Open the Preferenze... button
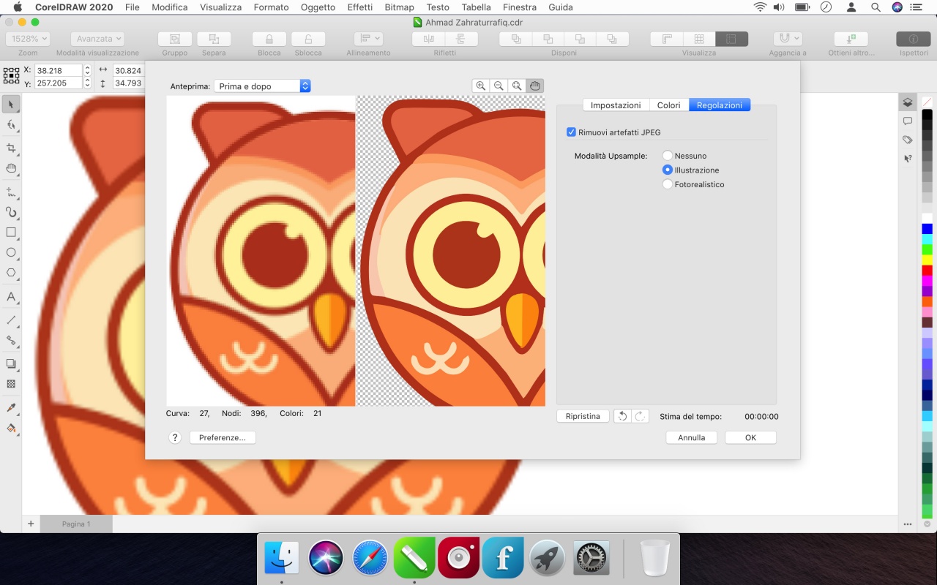The image size is (937, 585). pos(223,437)
